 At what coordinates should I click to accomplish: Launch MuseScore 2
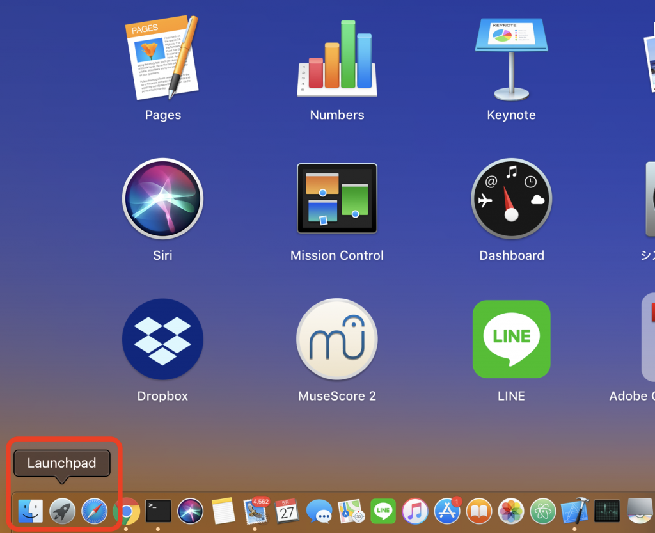337,339
